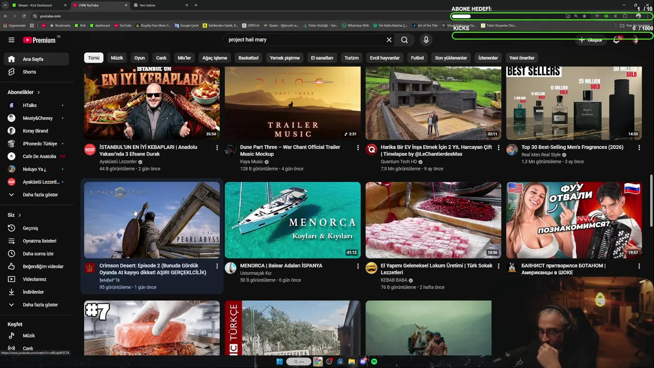Open MENORCA | Balear Adaları İSPANYA title
This screenshot has height=368, width=654.
tap(281, 266)
